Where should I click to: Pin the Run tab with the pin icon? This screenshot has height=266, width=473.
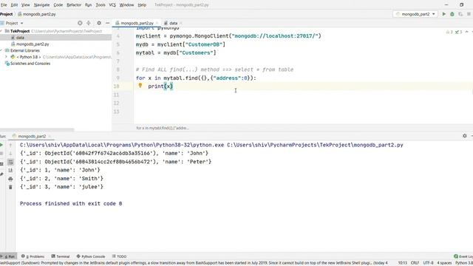(1, 174)
